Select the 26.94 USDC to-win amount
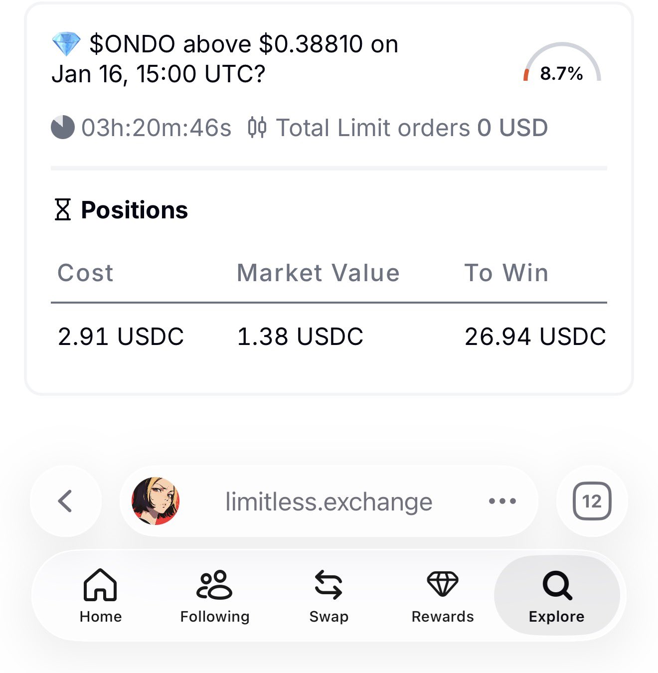 coord(535,336)
